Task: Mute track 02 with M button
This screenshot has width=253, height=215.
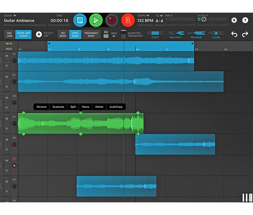Action: 7,77
